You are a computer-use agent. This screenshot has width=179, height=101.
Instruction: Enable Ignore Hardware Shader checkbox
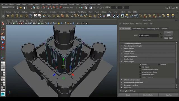click(140, 72)
